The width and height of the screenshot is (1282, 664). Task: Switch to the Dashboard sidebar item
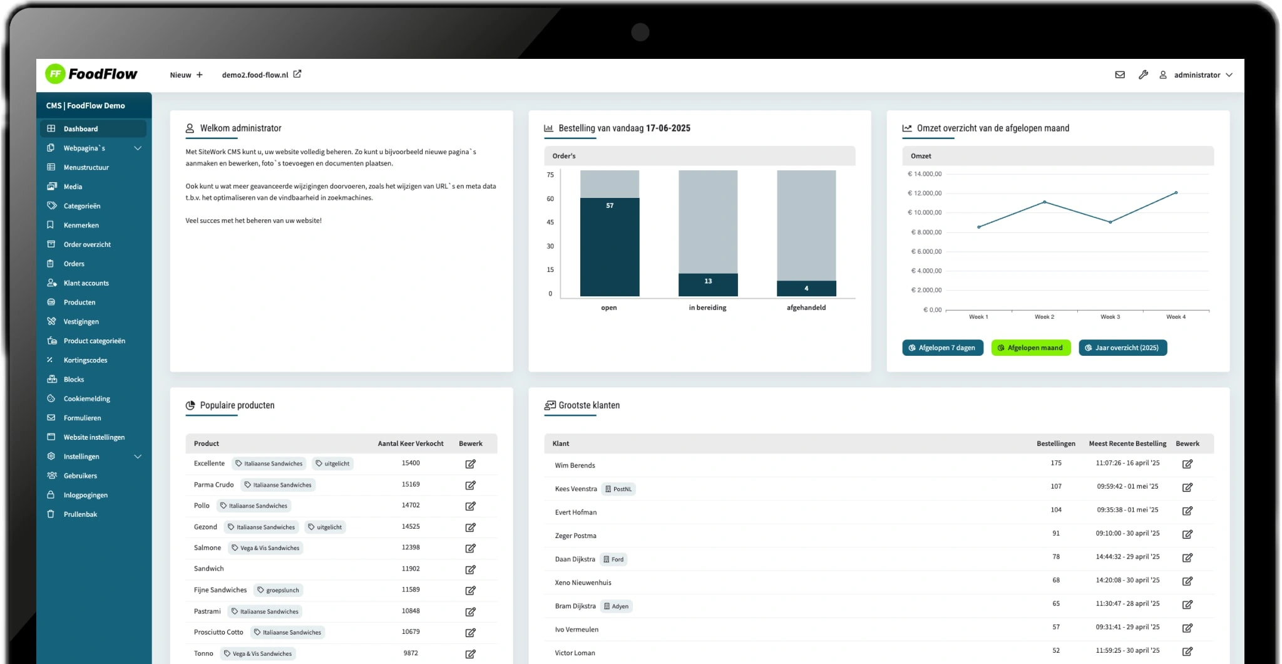click(81, 128)
